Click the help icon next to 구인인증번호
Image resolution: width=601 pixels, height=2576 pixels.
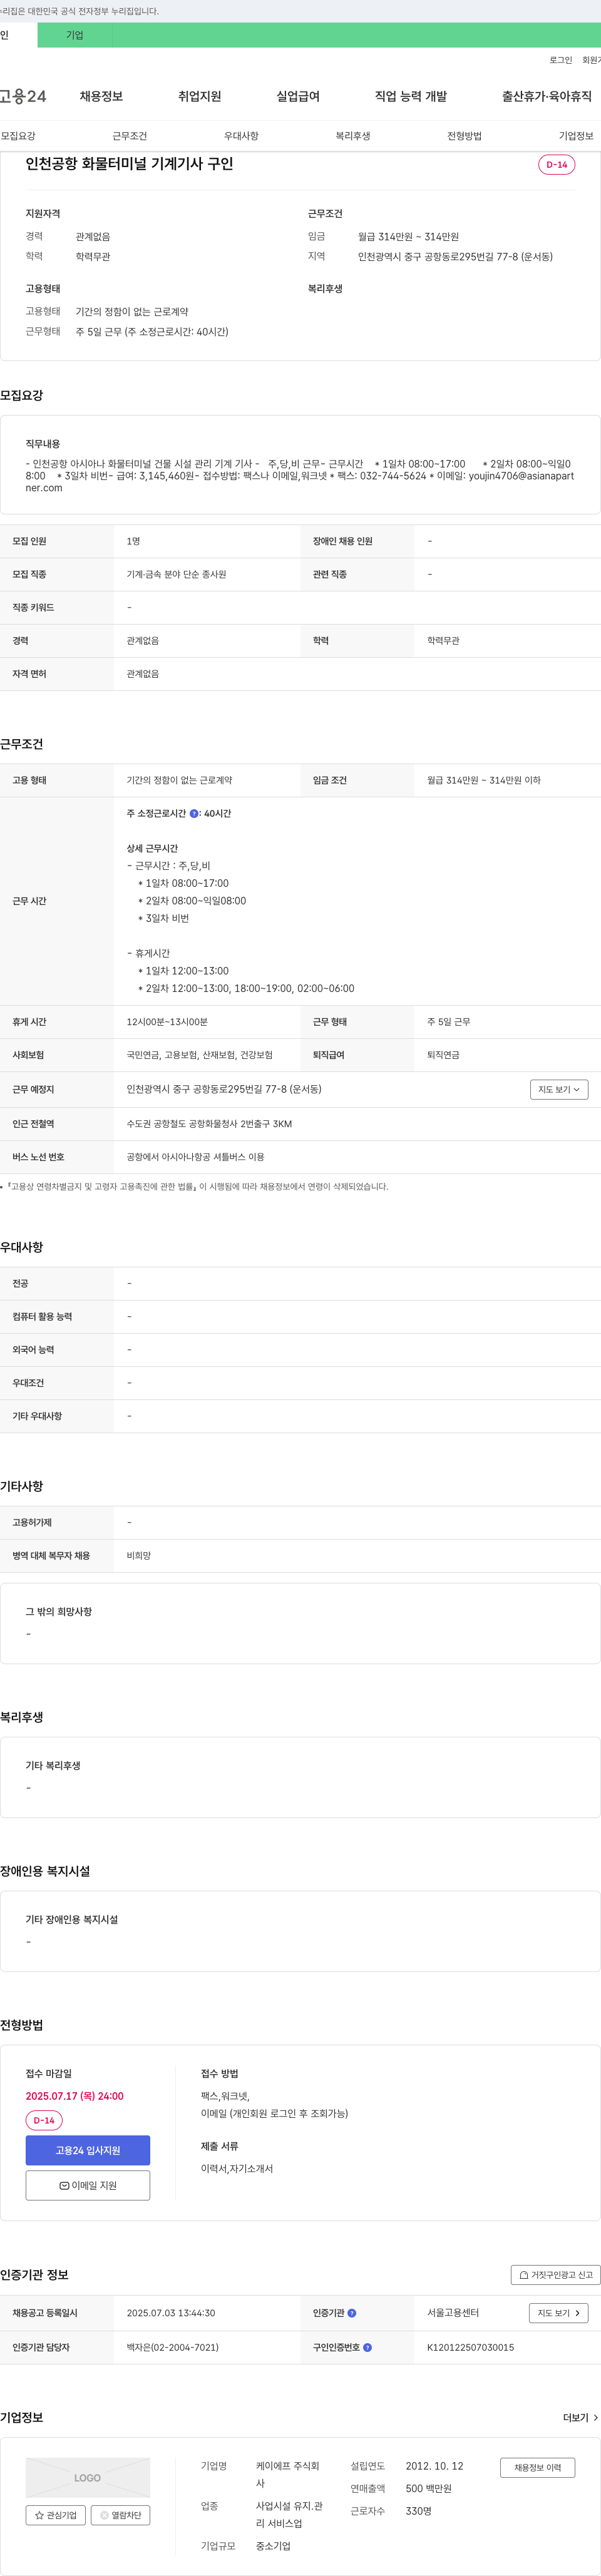coord(367,2347)
